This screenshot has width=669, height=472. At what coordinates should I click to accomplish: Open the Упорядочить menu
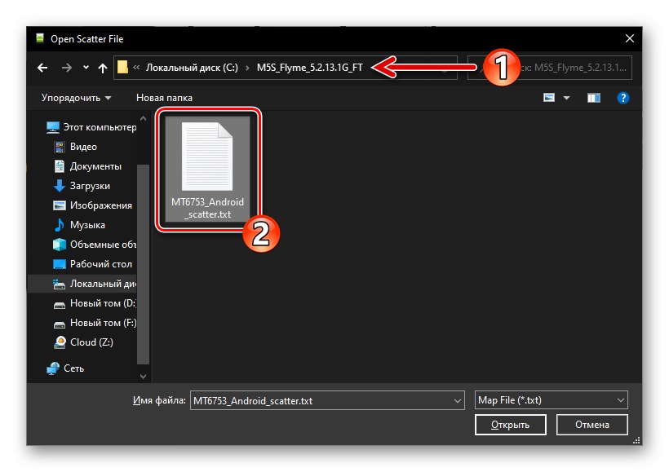[x=77, y=98]
